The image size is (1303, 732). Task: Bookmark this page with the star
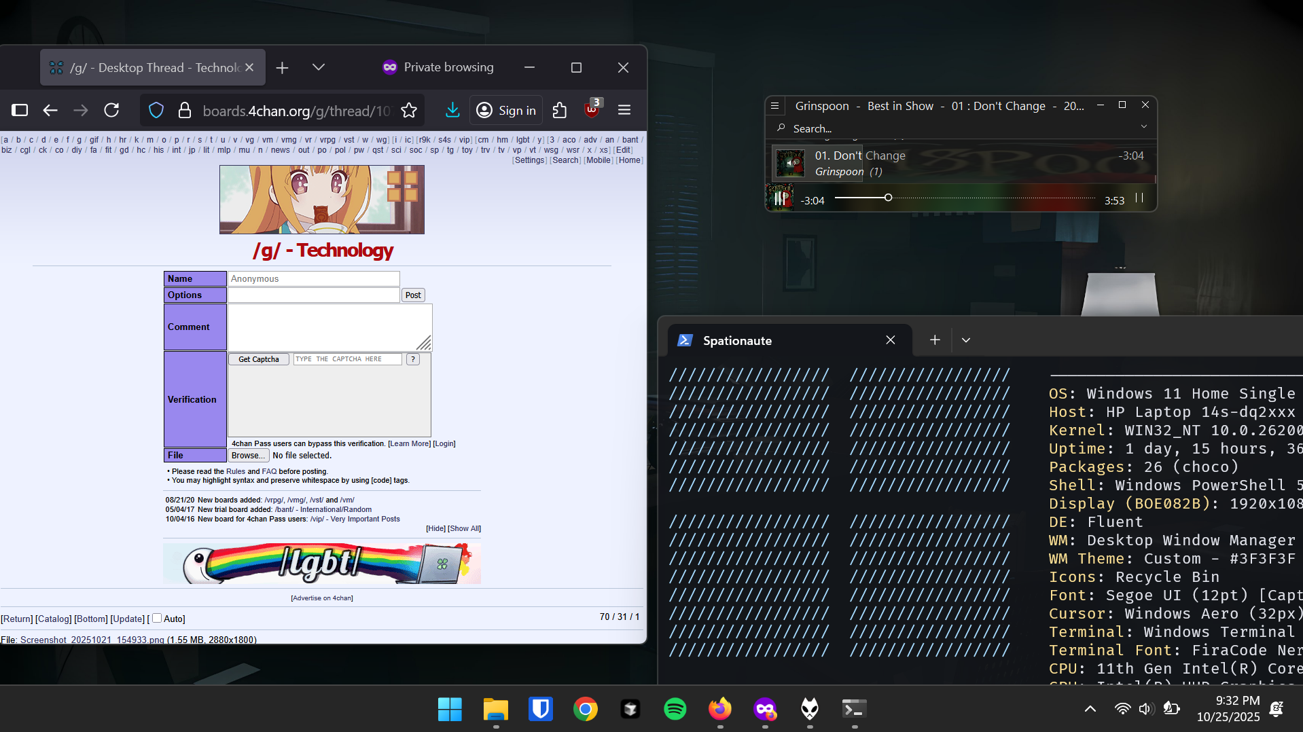(x=409, y=110)
